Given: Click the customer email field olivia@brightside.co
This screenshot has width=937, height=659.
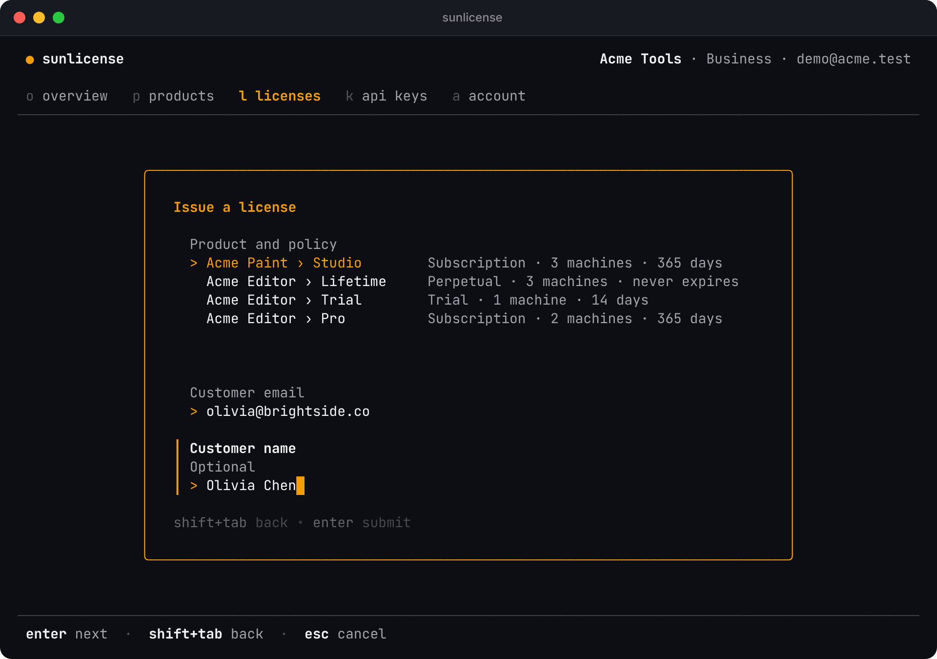Looking at the screenshot, I should [x=288, y=412].
